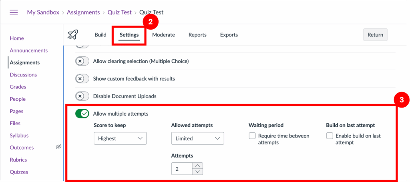Open the hamburger navigation menu

click(14, 12)
